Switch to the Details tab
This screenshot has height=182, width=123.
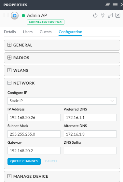[10, 32]
